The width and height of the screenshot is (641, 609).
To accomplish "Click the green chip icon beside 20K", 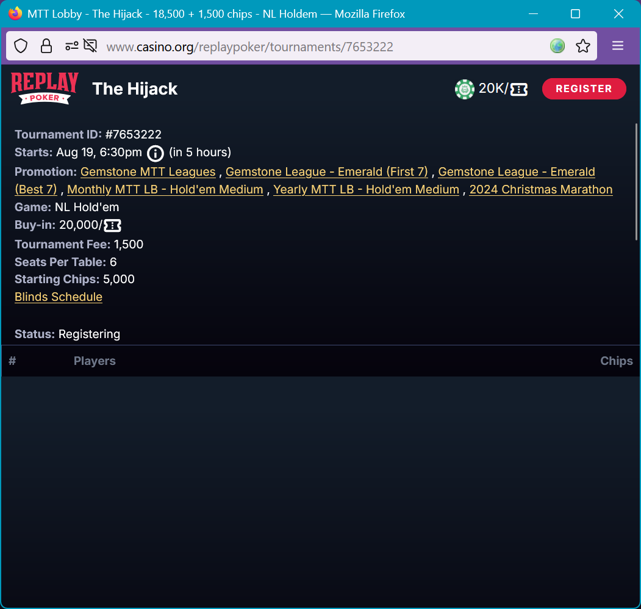I will pyautogui.click(x=464, y=88).
